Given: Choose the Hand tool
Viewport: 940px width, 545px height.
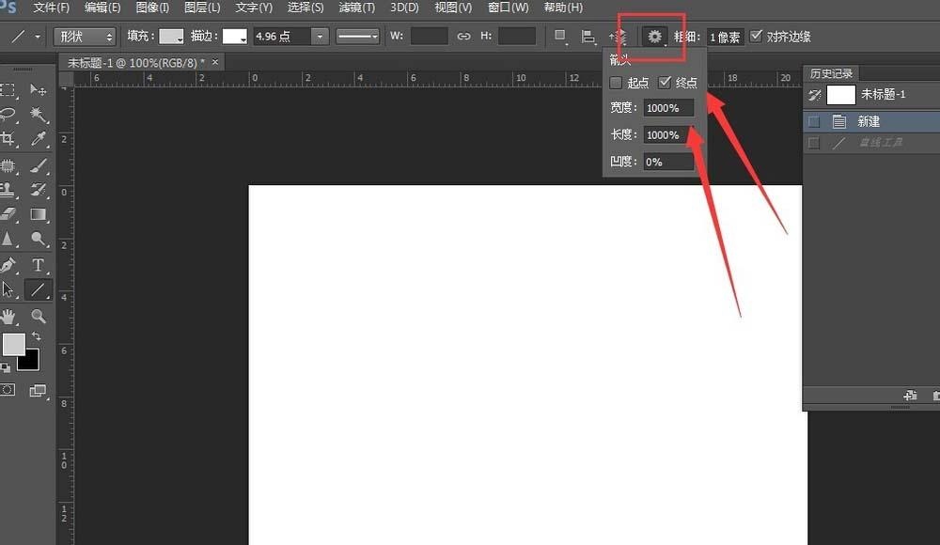Looking at the screenshot, I should point(9,316).
